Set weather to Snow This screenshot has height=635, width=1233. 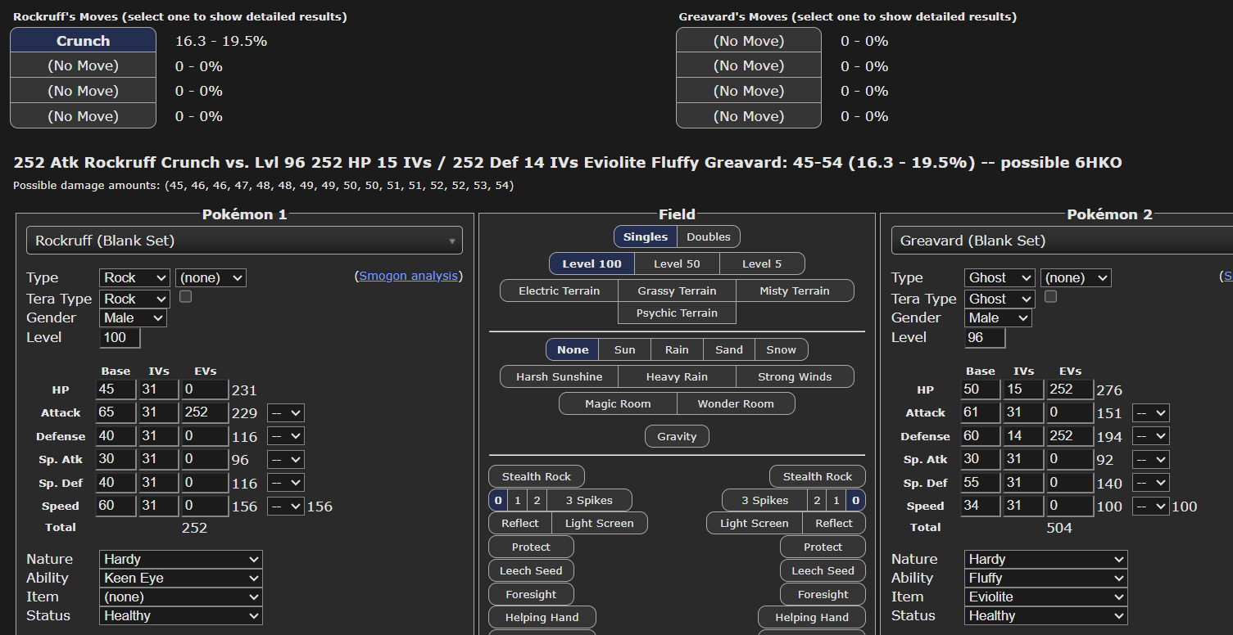(x=782, y=349)
